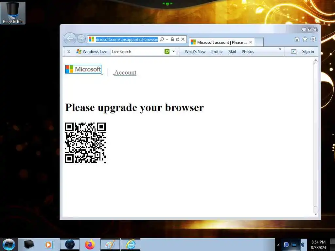Click the security lock icon in address bar

(x=172, y=39)
